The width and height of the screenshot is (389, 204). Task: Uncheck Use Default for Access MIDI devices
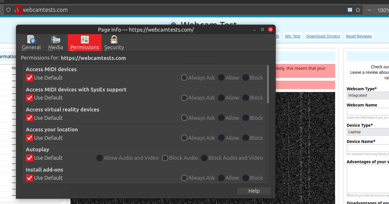tap(29, 78)
